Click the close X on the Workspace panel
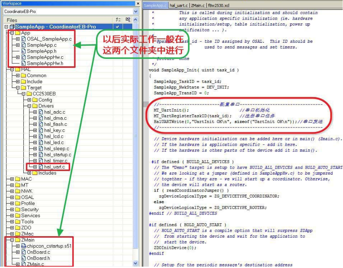 pyautogui.click(x=138, y=3)
